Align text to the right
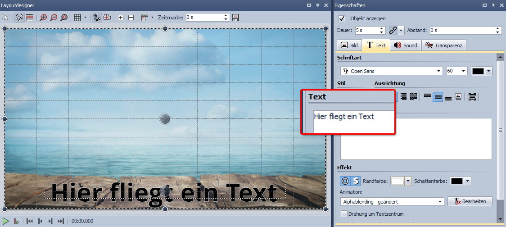The image size is (506, 227). 403,96
